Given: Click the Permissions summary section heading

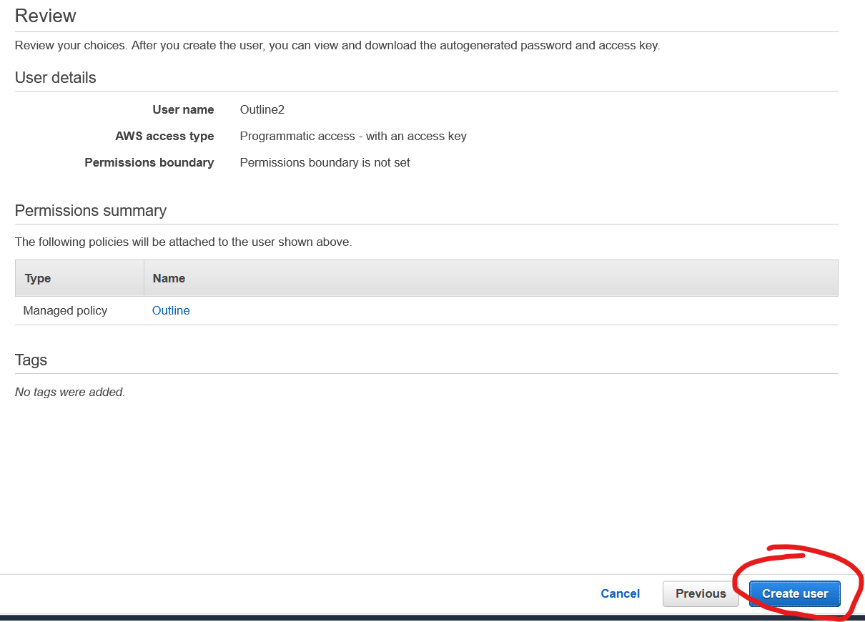Looking at the screenshot, I should (90, 210).
